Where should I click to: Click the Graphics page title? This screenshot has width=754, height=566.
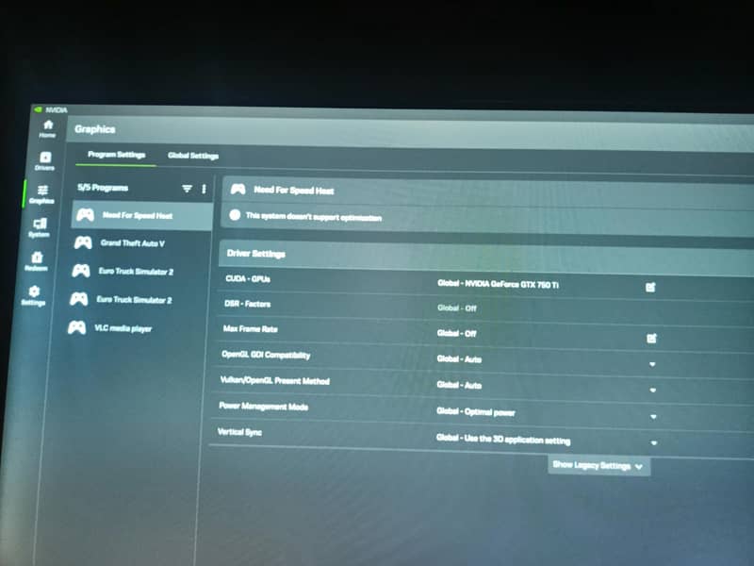click(x=95, y=129)
